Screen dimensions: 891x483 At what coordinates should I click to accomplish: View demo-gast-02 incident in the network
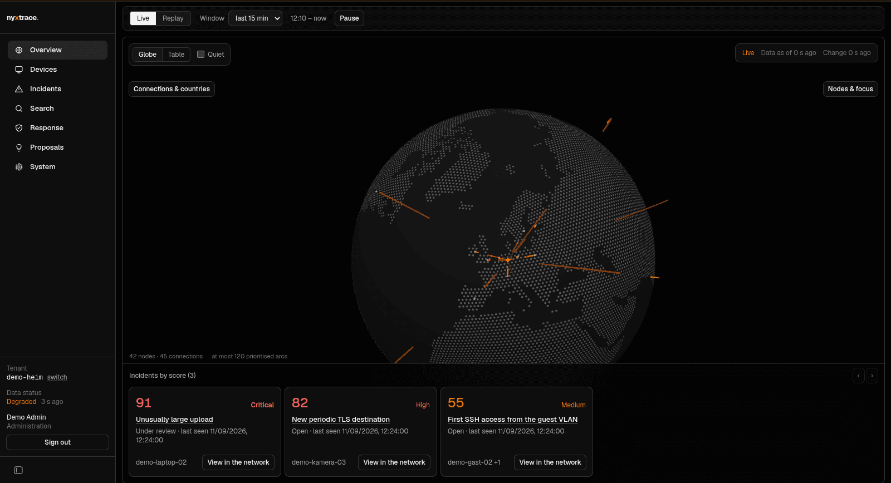tap(550, 462)
